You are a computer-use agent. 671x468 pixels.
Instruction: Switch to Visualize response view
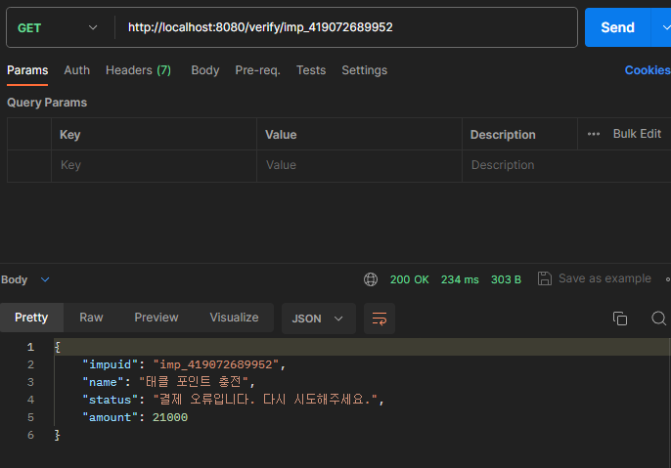point(234,318)
